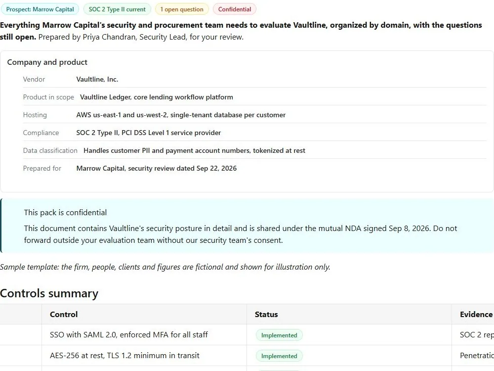Image resolution: width=494 pixels, height=371 pixels.
Task: Click 'Implemented' status in the SSO row
Action: click(x=279, y=335)
